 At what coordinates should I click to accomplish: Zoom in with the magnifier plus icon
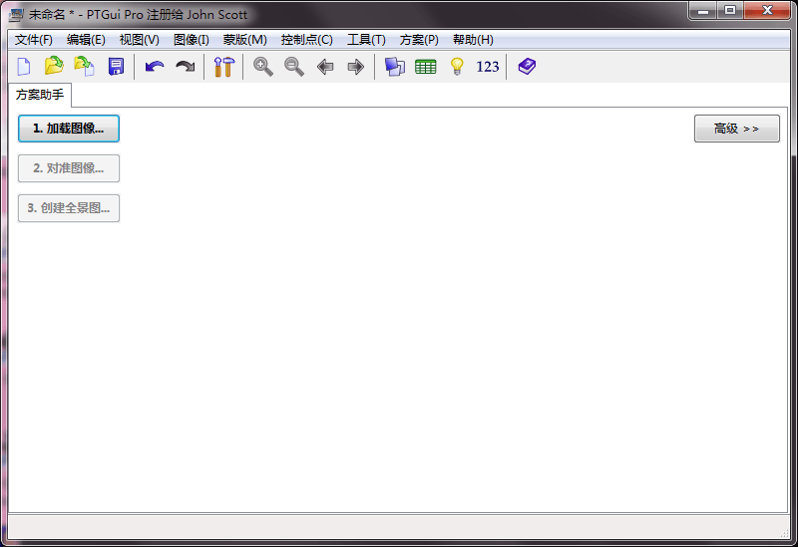[263, 67]
